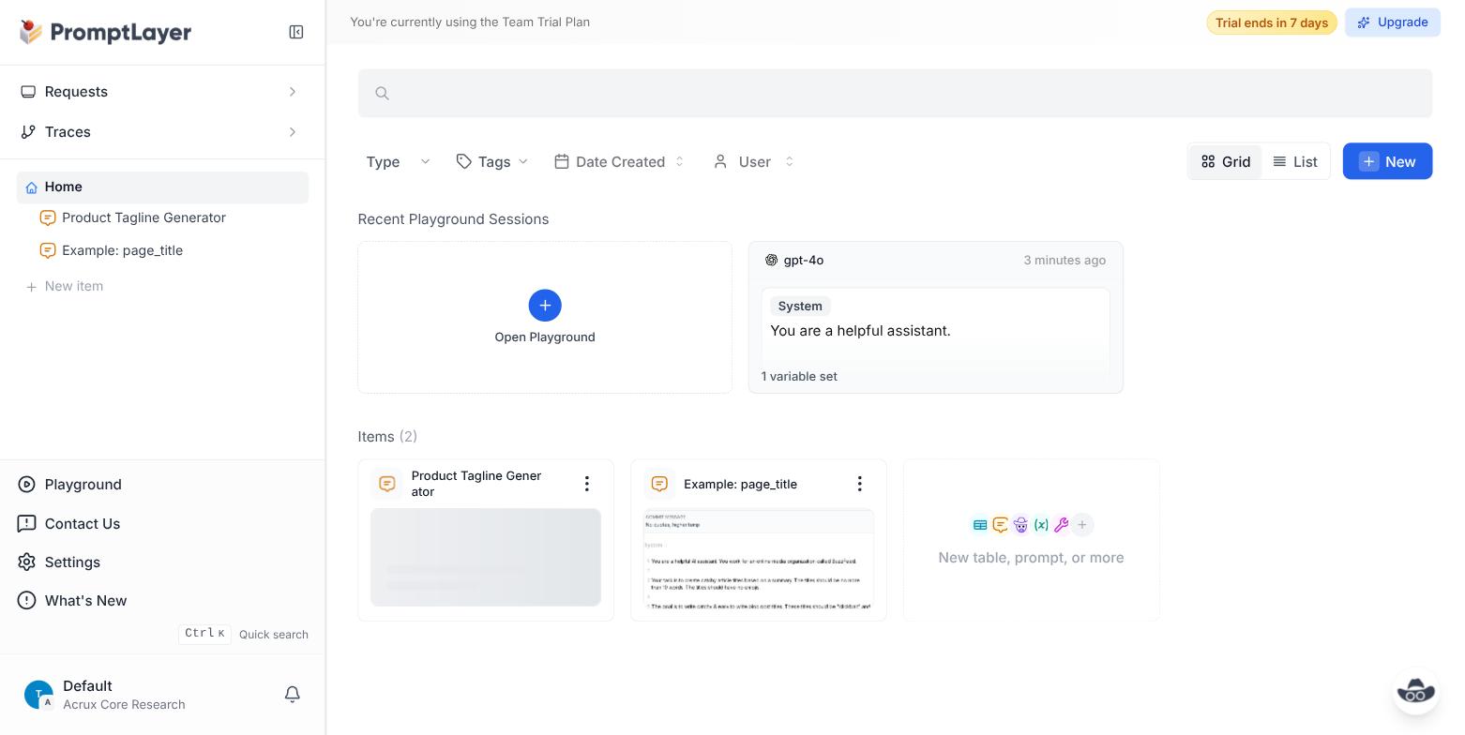Collapse the sidebar with the panel icon
Screen dimensions: 1465x735
pyautogui.click(x=296, y=32)
